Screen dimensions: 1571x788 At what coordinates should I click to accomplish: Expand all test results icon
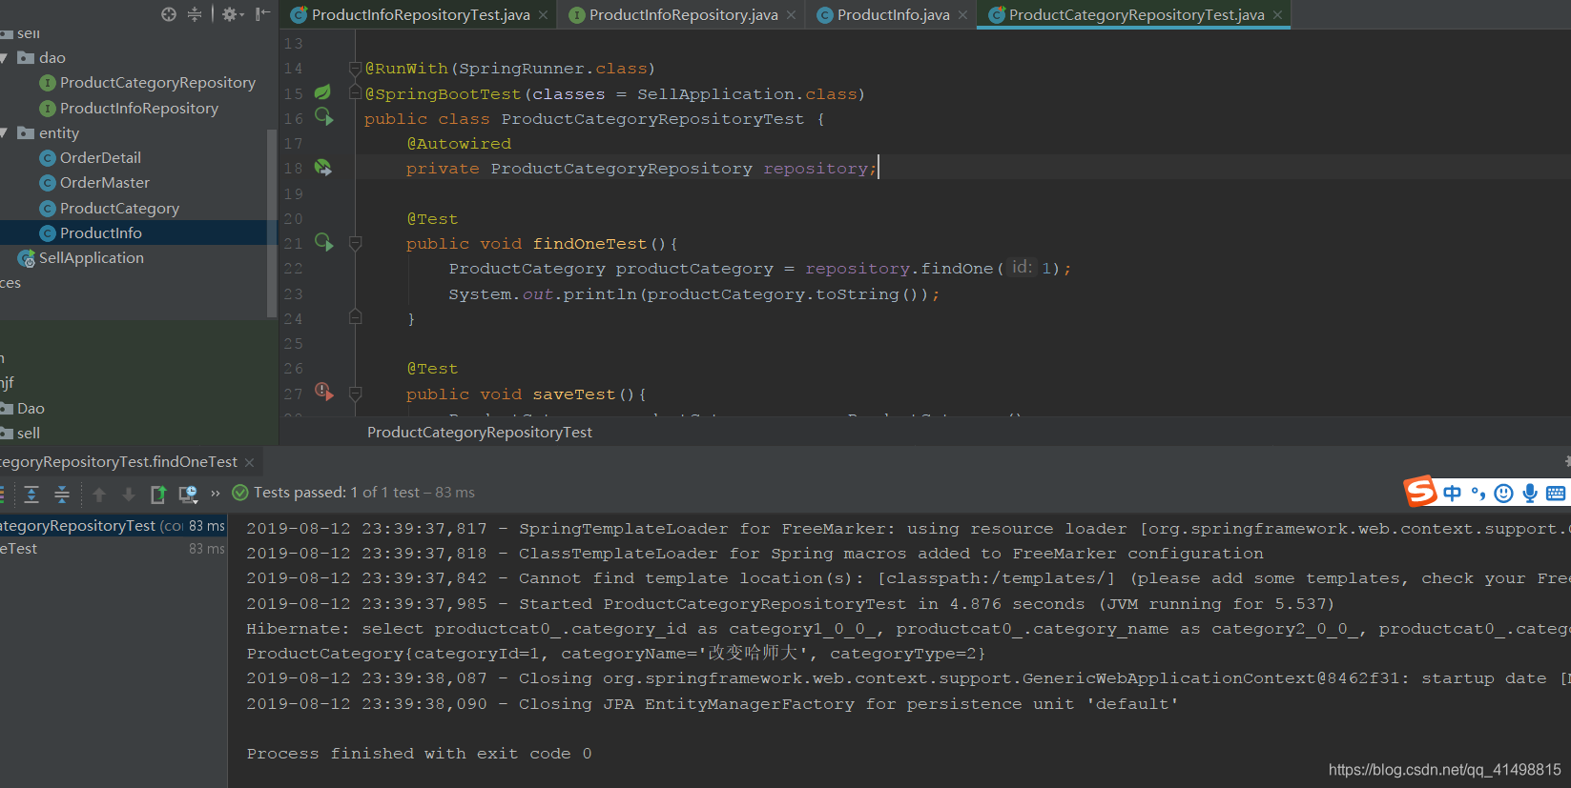pos(31,494)
